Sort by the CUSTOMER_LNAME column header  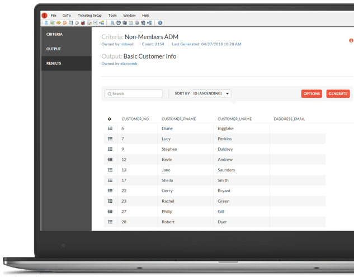tap(234, 119)
